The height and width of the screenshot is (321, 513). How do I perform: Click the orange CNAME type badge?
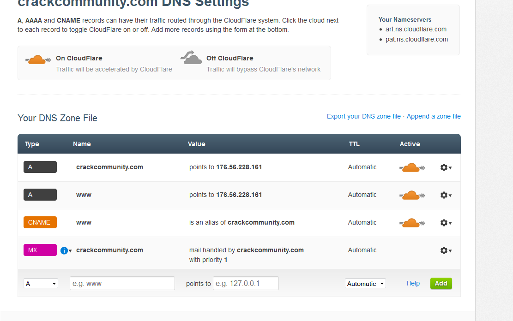tap(40, 222)
